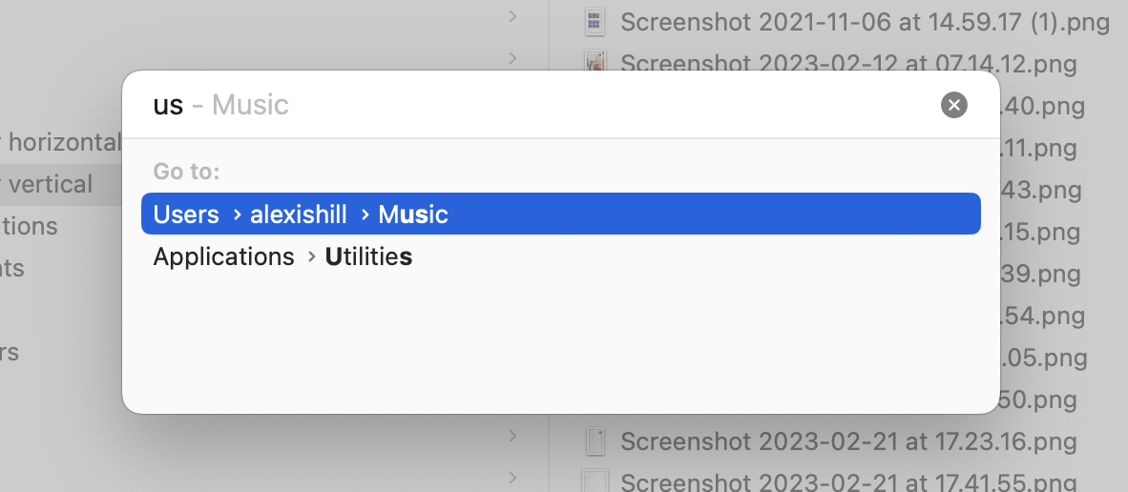1128x492 pixels.
Task: Select filename Screenshot 2023-02-21 at 17.23.16.png
Action: (x=848, y=441)
